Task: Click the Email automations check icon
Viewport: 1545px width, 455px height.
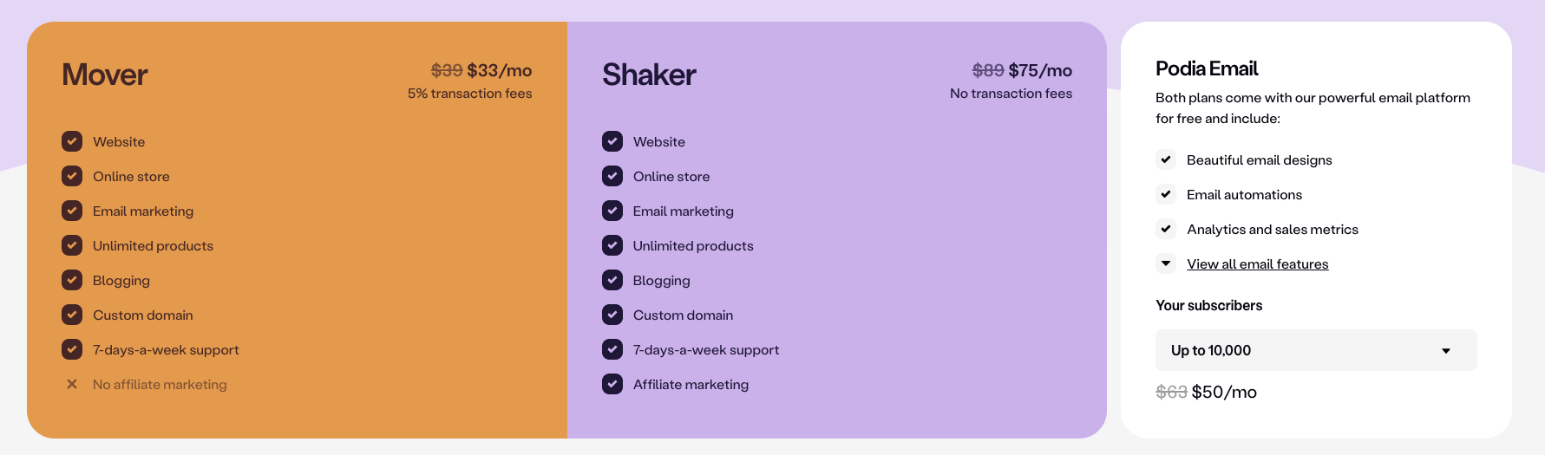Action: coord(1166,194)
